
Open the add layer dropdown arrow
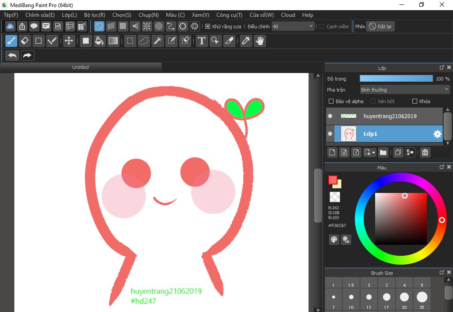374,153
